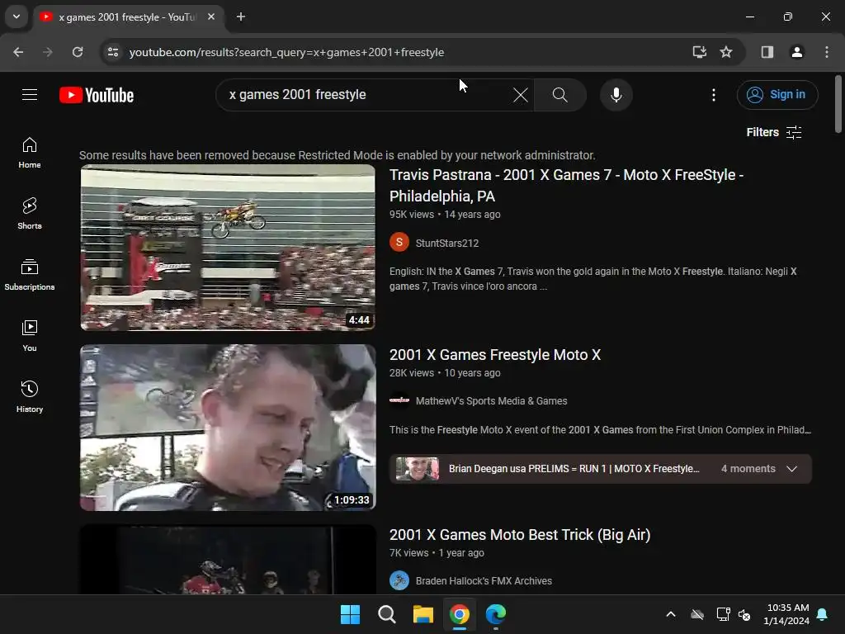Install app icon in address bar
Screen dimensions: 845x634
(700, 52)
